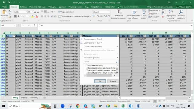The width and height of the screenshot is (194, 109).
Task: Switch to the Вставка ribbon tab
Action: 23,7
